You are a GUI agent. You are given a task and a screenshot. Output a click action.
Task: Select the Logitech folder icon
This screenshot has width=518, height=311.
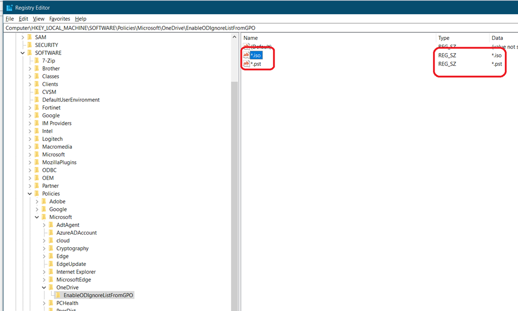click(x=37, y=139)
